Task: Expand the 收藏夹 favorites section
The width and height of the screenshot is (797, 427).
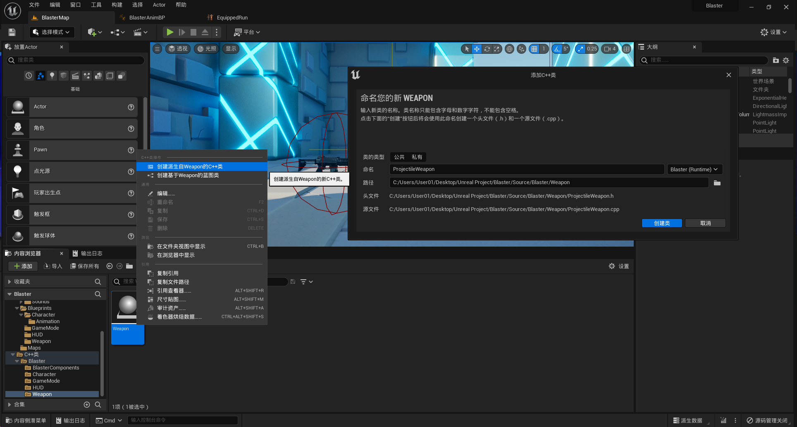Action: pos(10,282)
